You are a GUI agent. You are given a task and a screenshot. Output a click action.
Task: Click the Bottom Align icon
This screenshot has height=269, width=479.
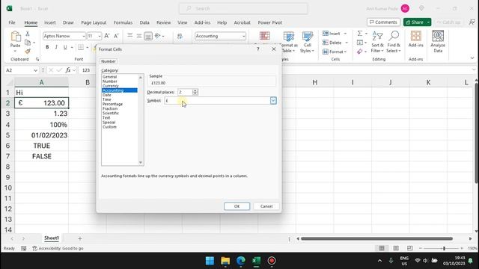(x=148, y=36)
